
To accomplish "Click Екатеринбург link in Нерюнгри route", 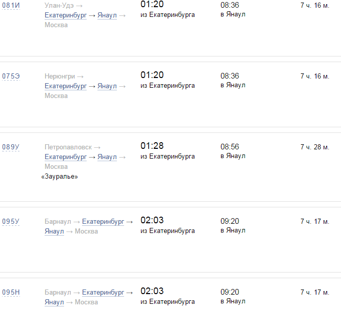I will 66,86.
